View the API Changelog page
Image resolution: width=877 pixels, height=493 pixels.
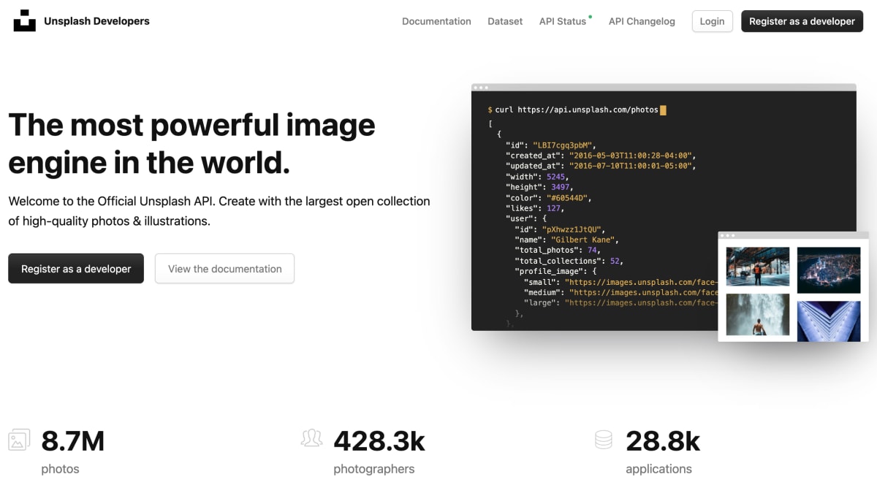click(642, 21)
